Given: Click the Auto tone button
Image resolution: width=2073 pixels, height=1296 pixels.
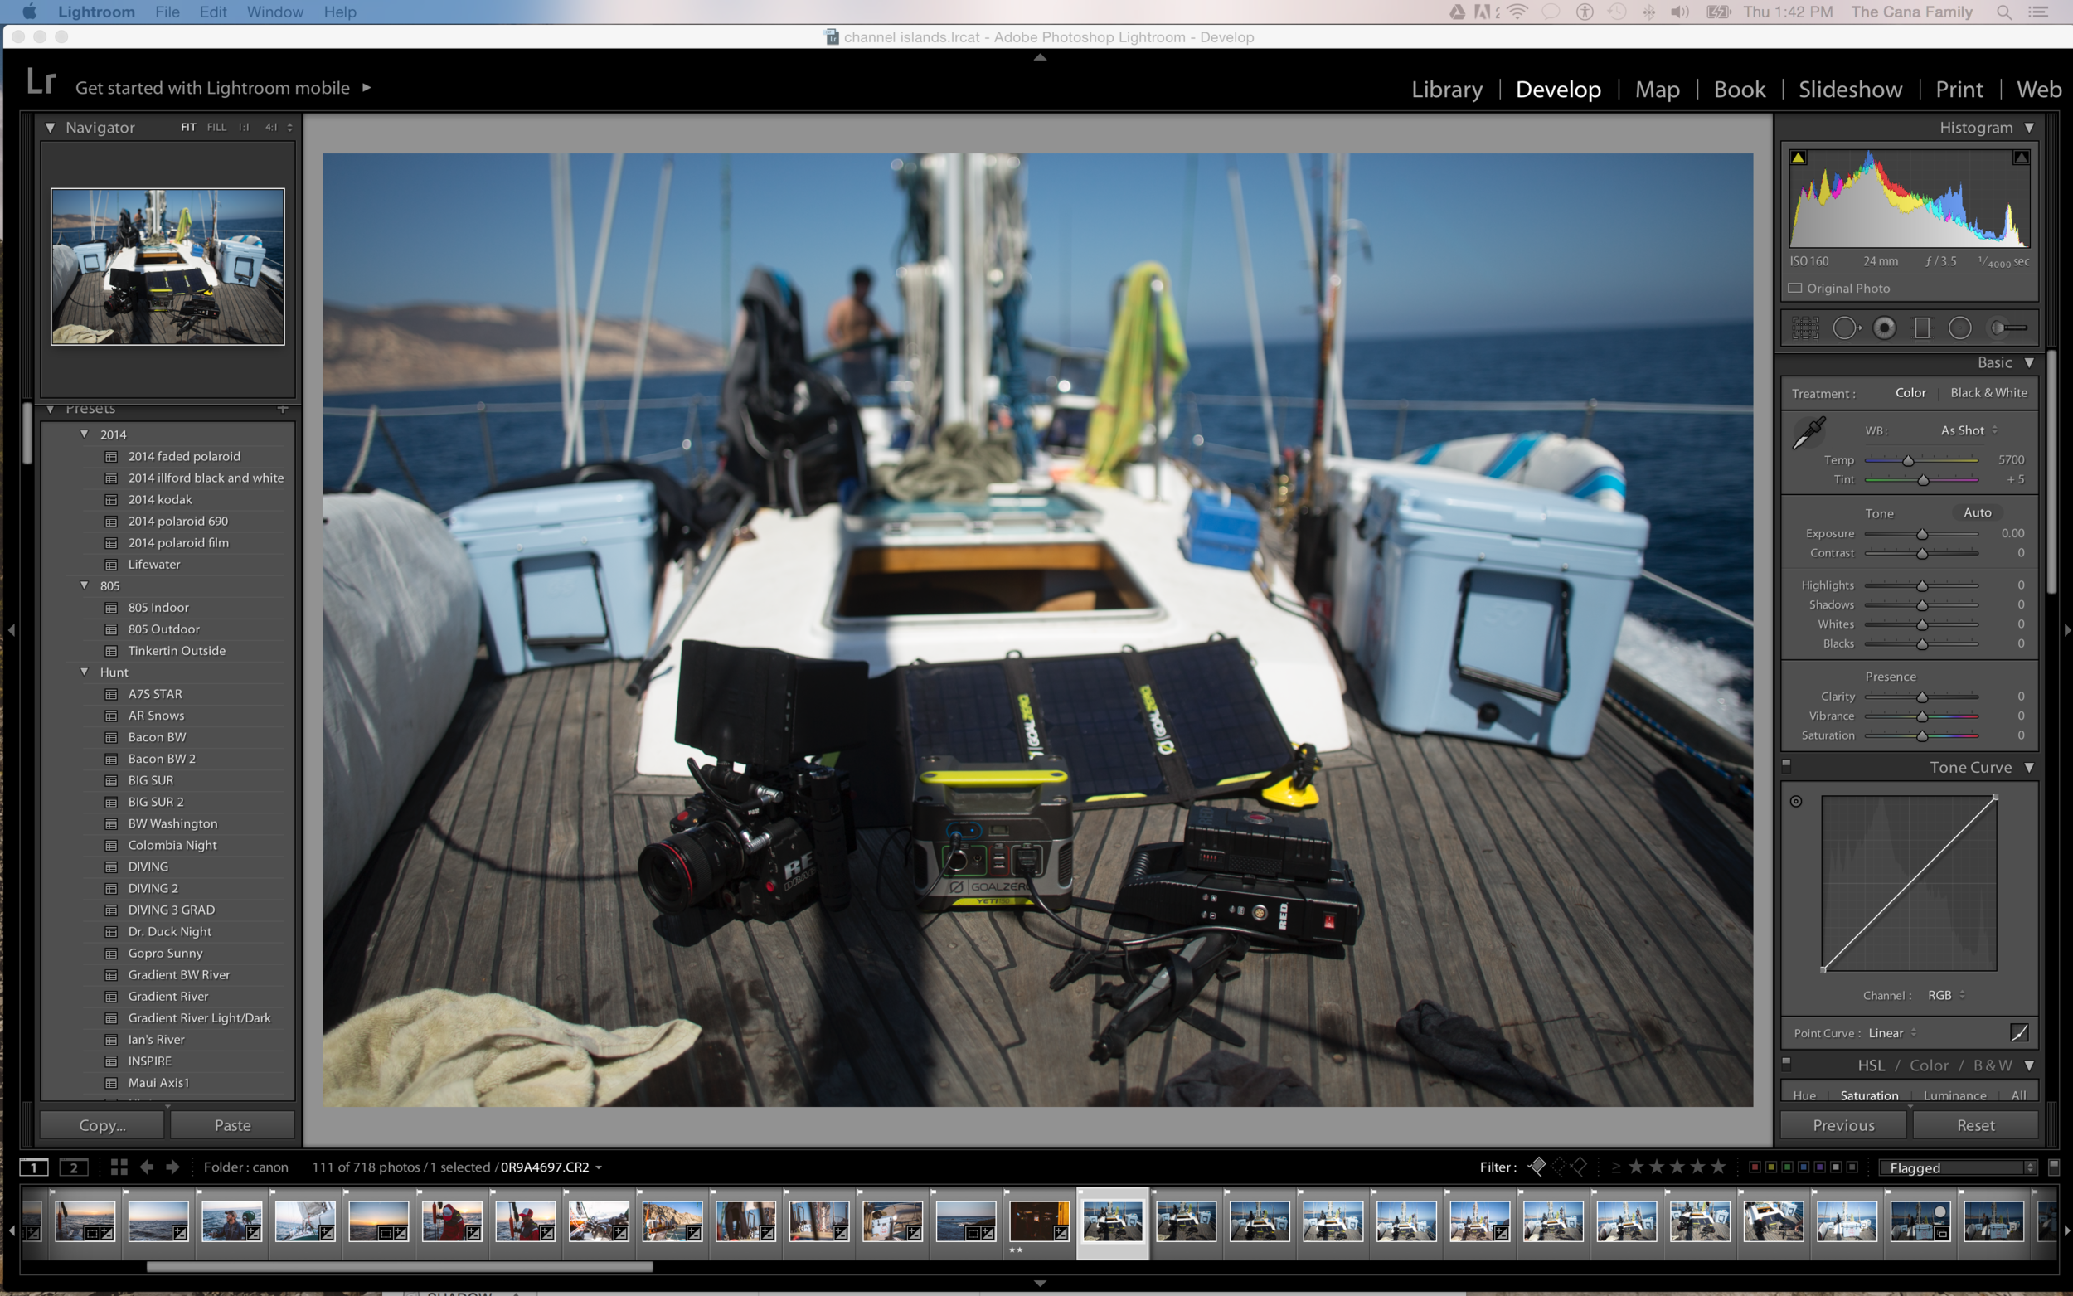Looking at the screenshot, I should 1977,512.
